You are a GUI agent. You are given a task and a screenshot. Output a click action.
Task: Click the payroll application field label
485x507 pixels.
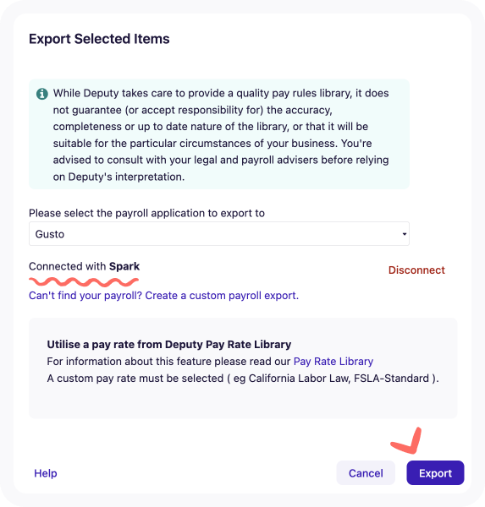[146, 213]
